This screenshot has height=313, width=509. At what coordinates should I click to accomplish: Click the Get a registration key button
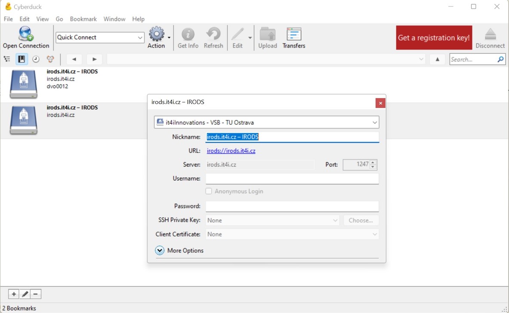[x=434, y=38]
